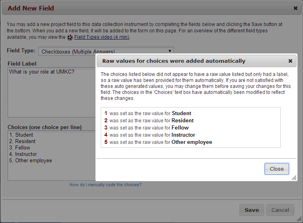This screenshot has height=223, width=303.
Task: Open Field Types video (4 min) link
Action: (102, 37)
